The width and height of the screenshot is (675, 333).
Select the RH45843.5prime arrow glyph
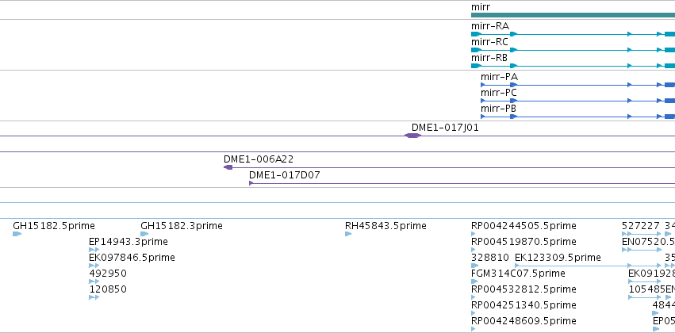pos(348,234)
